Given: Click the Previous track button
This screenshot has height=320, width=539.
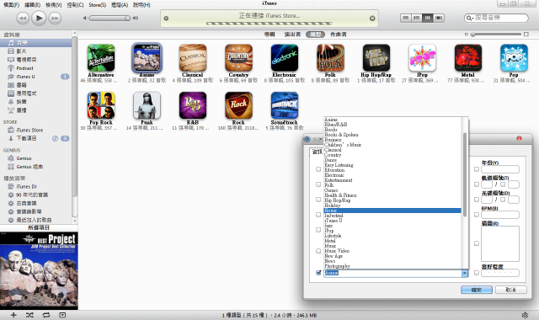Looking at the screenshot, I should click(23, 19).
